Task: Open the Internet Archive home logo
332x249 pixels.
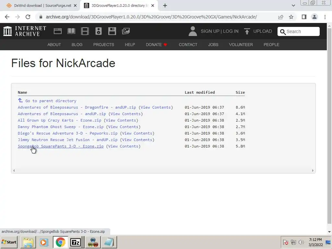Action: tap(25, 31)
